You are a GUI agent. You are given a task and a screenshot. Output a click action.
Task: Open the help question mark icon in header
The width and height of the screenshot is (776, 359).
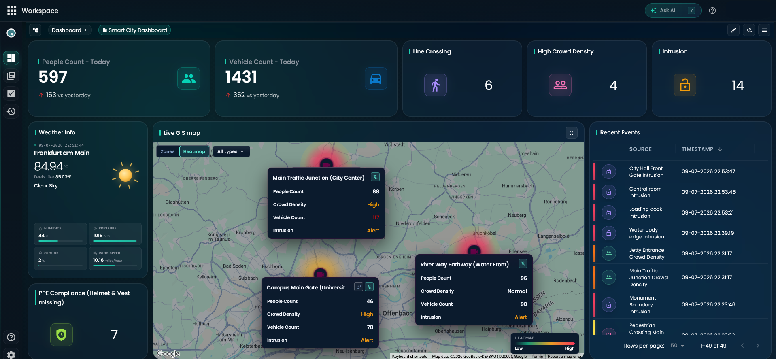712,11
